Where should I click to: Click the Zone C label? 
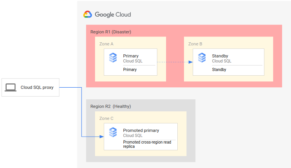[106, 118]
